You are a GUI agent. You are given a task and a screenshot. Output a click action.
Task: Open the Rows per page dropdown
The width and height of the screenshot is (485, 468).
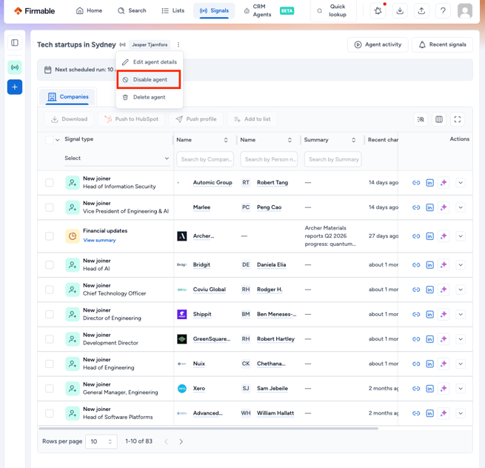click(101, 441)
